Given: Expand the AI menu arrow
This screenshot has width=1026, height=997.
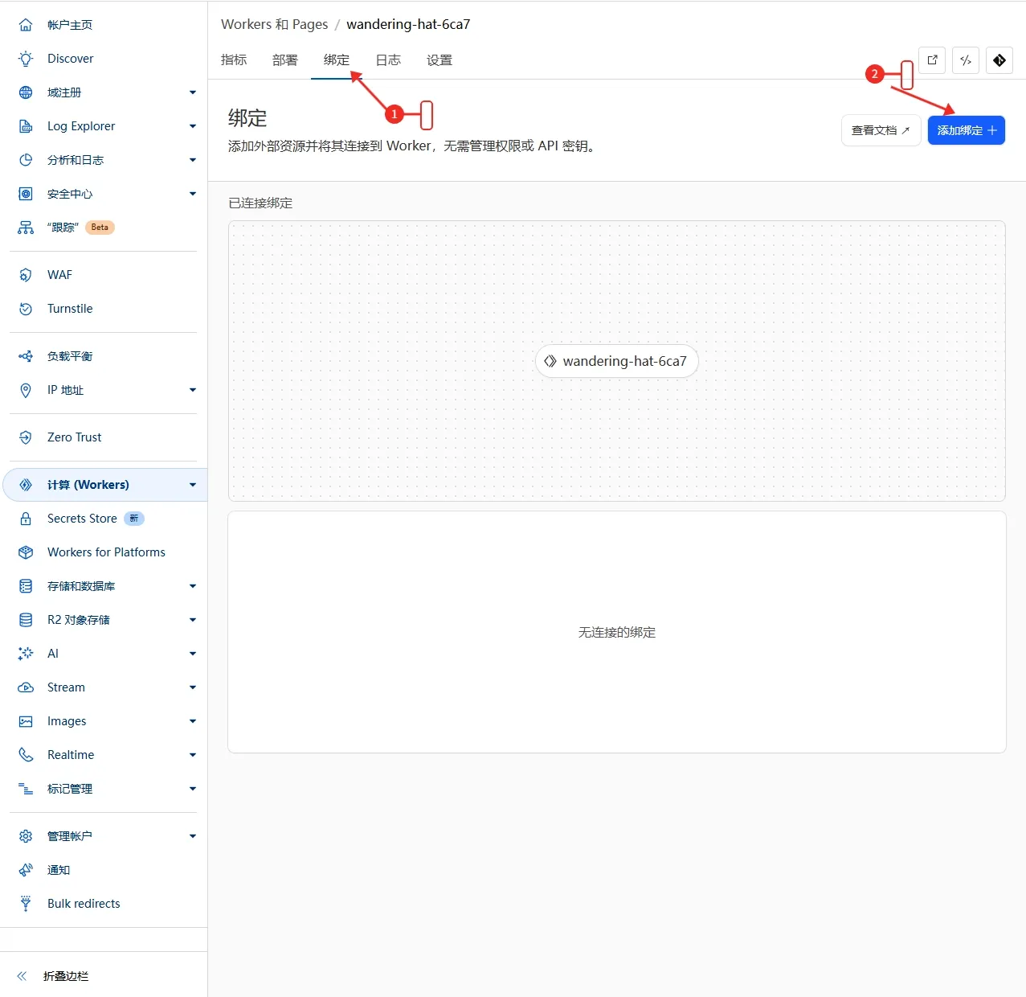Looking at the screenshot, I should (x=193, y=654).
